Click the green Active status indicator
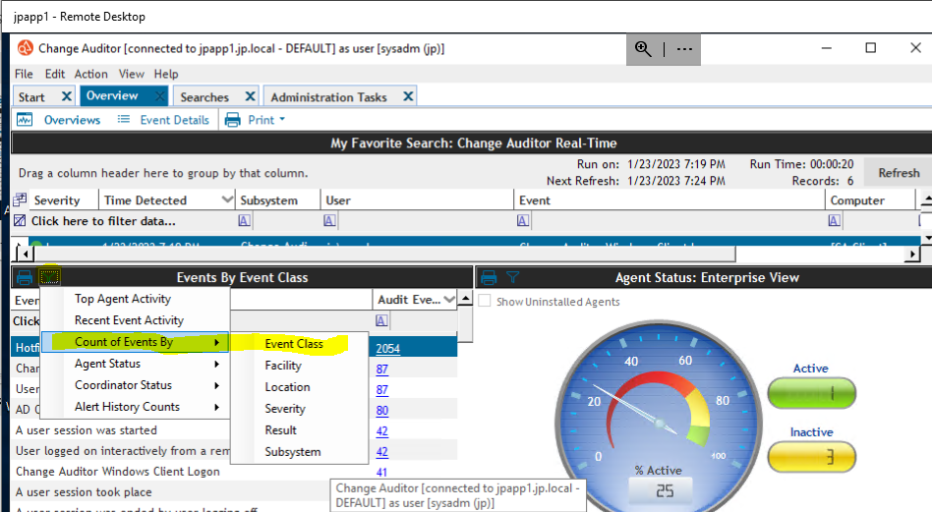 click(811, 393)
